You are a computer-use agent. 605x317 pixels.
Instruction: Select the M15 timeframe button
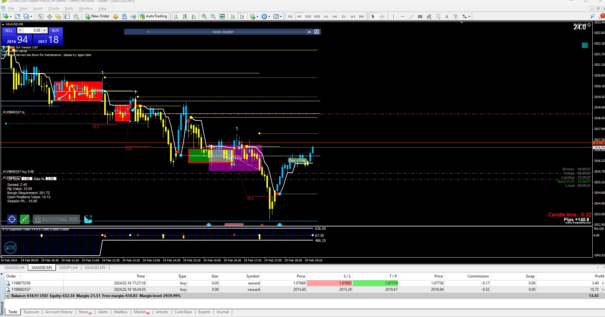308,16
